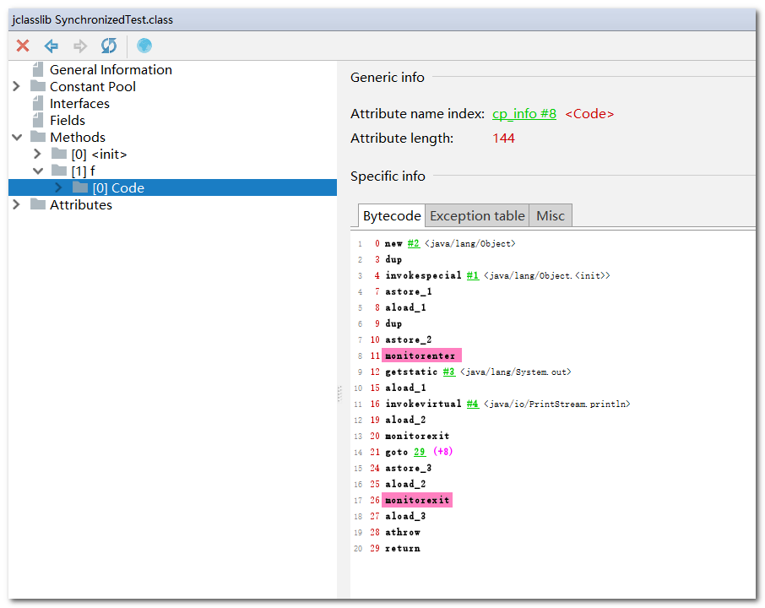Collapse the [1] f method node
Image resolution: width=765 pixels, height=608 pixels.
(x=37, y=171)
